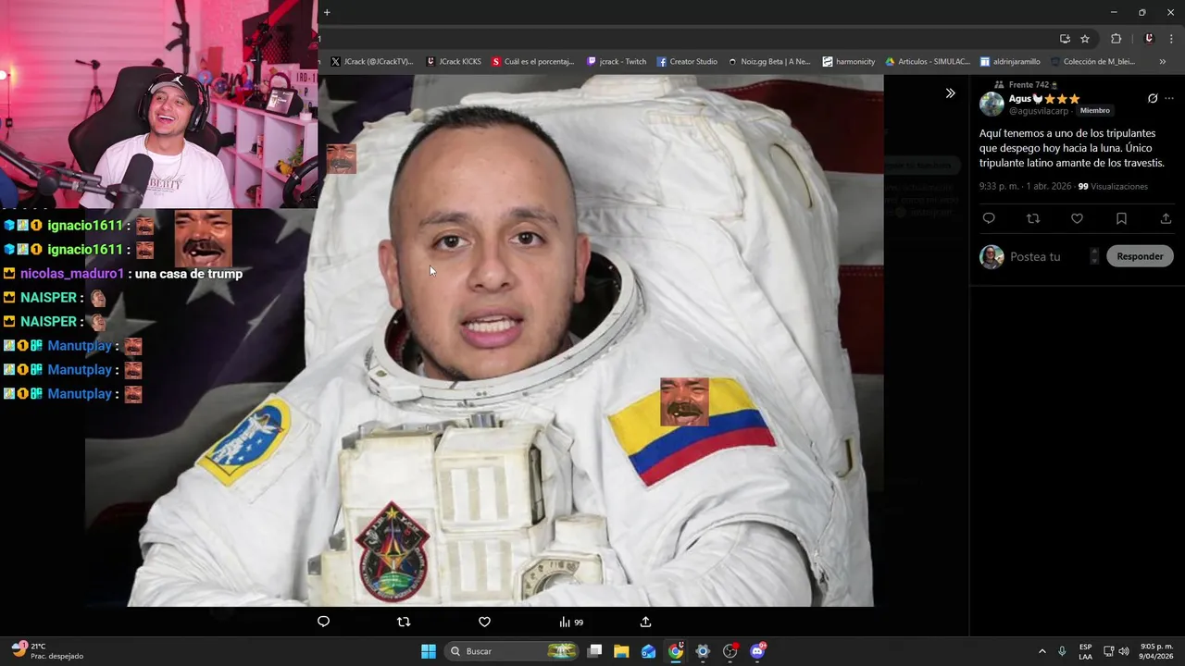Open view analytics icon below the image

tap(570, 622)
